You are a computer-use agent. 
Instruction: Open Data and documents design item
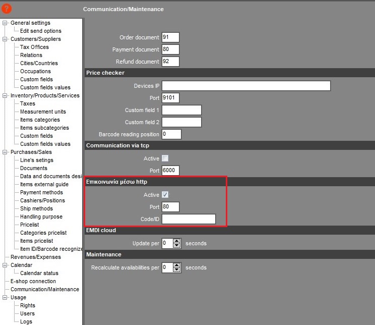pos(51,176)
